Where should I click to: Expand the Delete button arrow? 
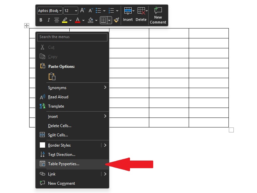coord(147,11)
